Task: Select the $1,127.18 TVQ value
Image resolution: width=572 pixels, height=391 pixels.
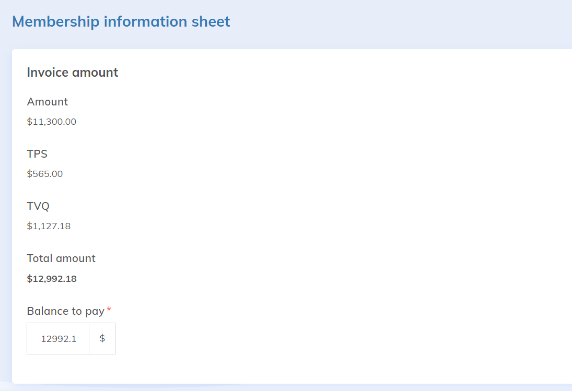Action: point(49,226)
